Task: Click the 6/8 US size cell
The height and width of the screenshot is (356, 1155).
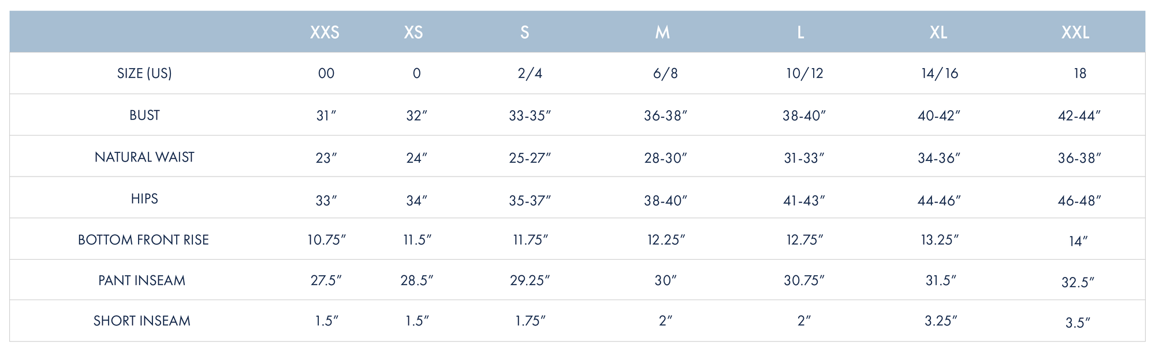Action: [665, 73]
